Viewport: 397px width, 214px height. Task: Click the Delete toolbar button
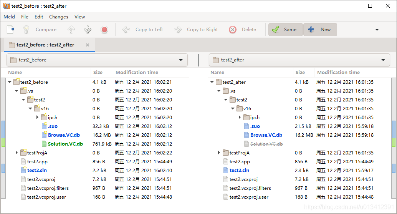point(243,30)
